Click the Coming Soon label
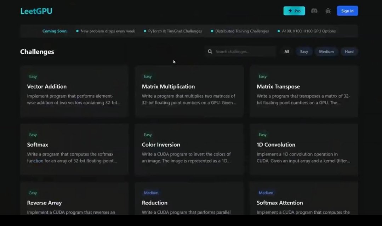This screenshot has width=382, height=226. coord(55,31)
